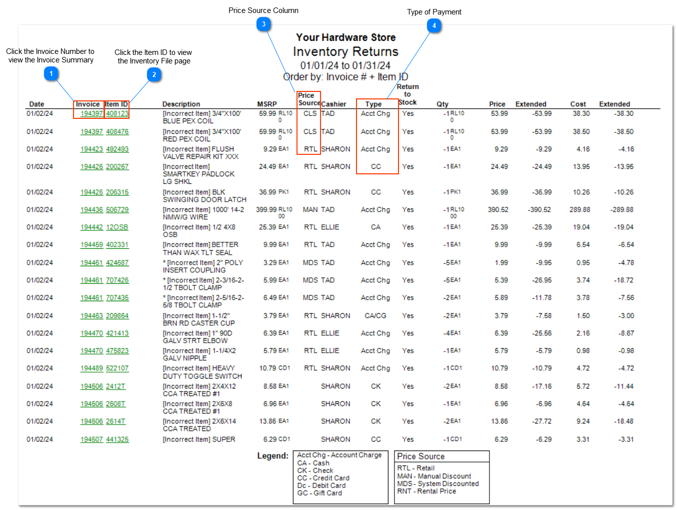
Task: Open invoice 194459
Action: point(91,245)
